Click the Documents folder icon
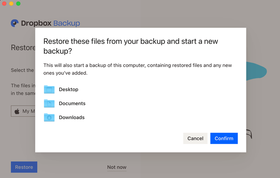 point(49,103)
